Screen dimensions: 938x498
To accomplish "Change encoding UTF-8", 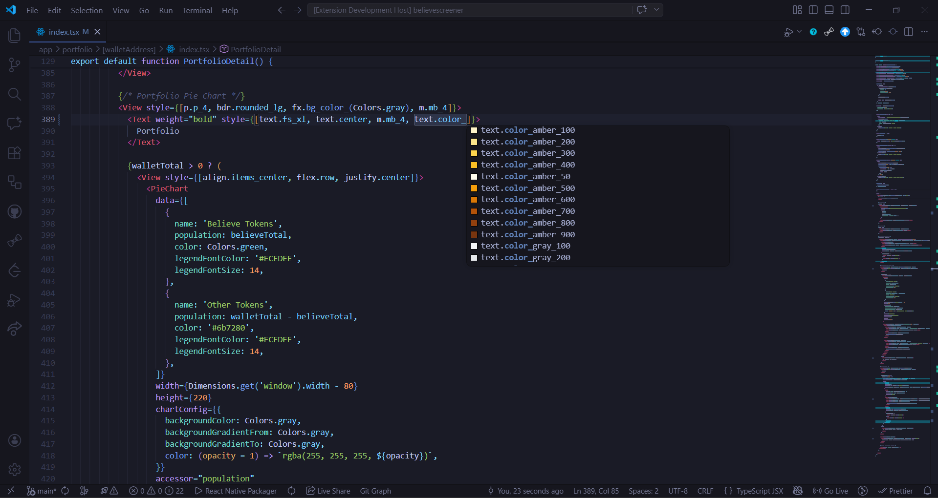I will (x=678, y=491).
